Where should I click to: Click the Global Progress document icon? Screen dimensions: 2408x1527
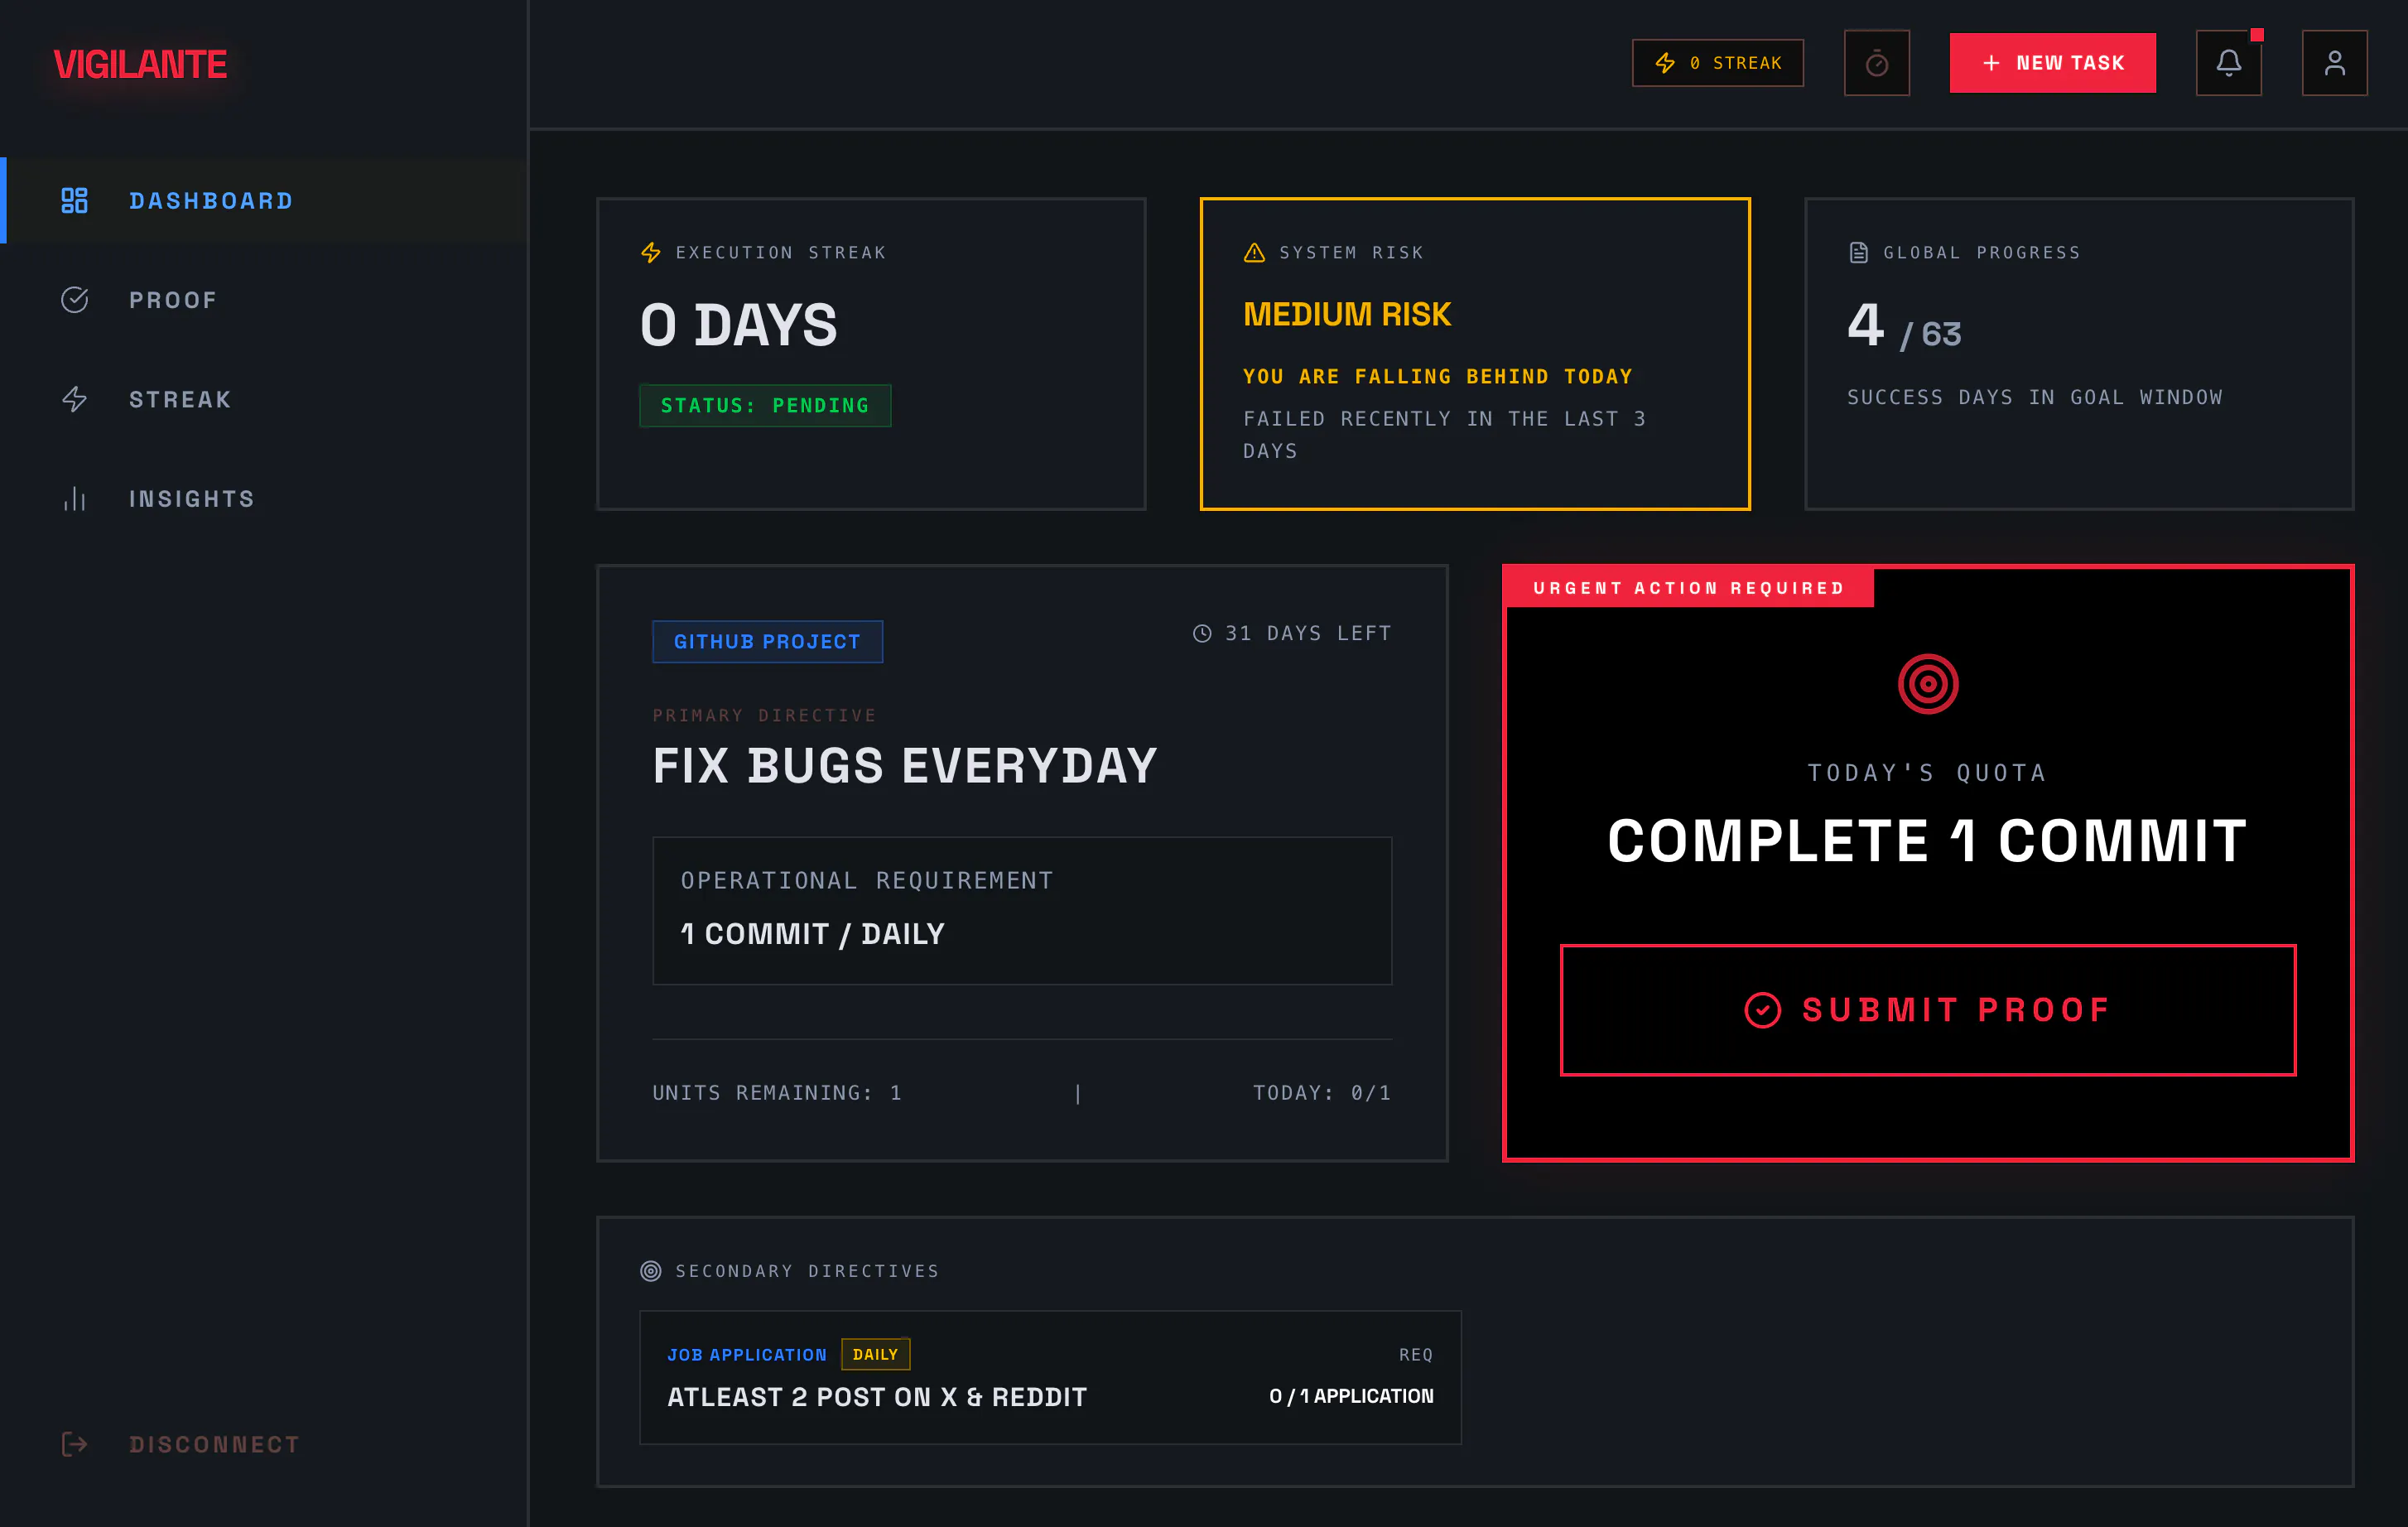pyautogui.click(x=1858, y=253)
